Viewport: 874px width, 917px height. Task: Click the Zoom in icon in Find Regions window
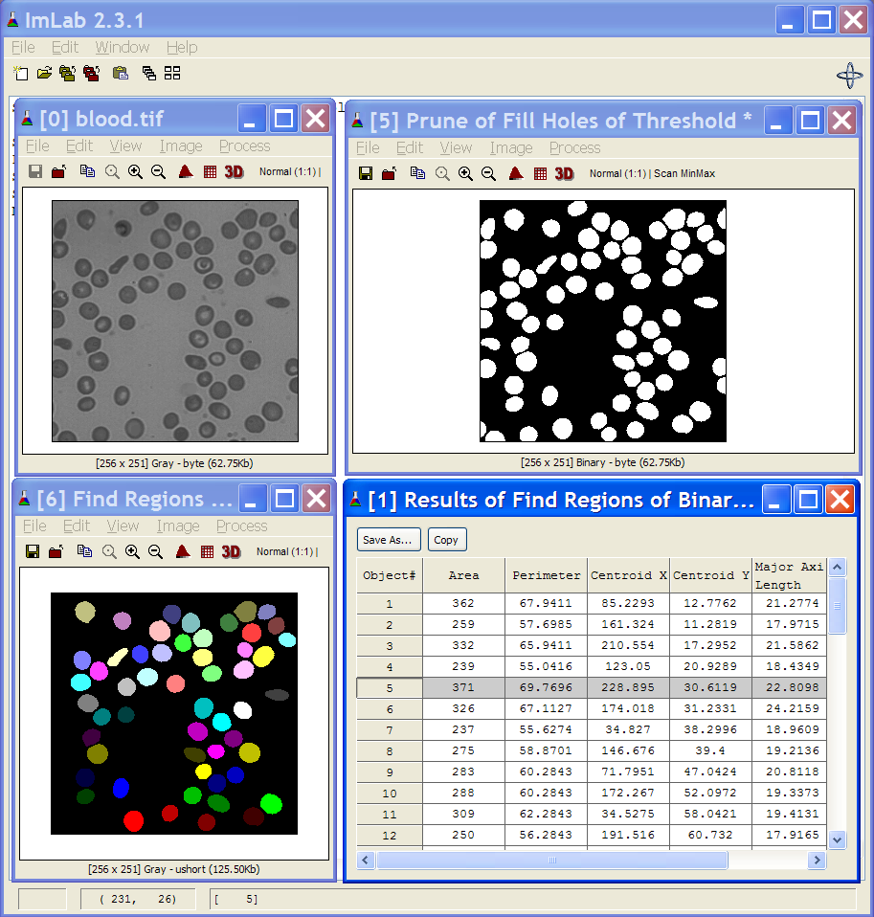(132, 551)
